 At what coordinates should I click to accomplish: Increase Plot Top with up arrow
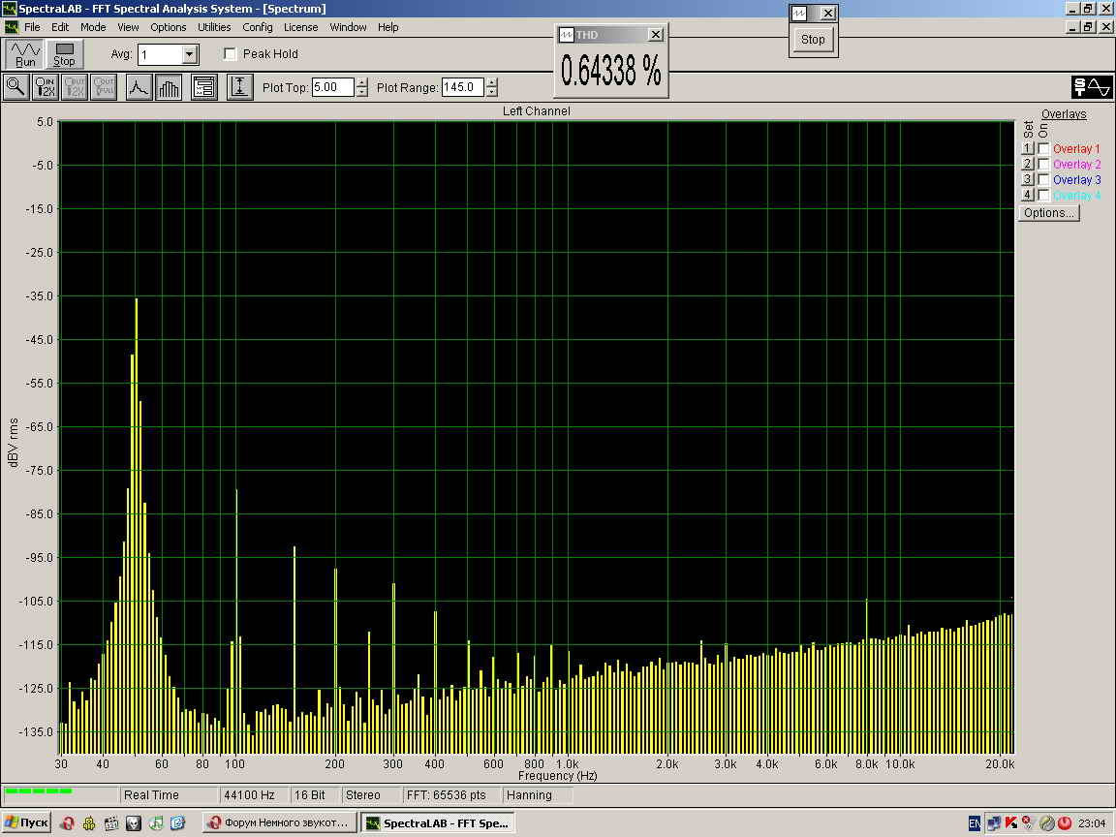coord(362,82)
